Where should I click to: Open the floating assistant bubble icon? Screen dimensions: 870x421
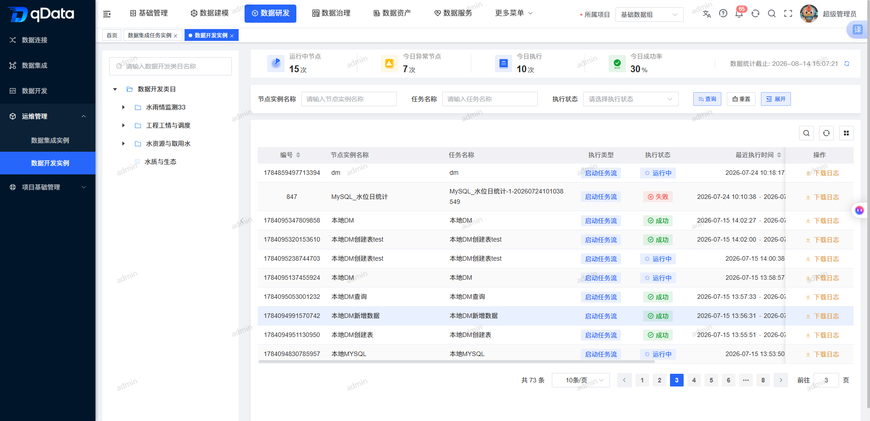click(859, 210)
